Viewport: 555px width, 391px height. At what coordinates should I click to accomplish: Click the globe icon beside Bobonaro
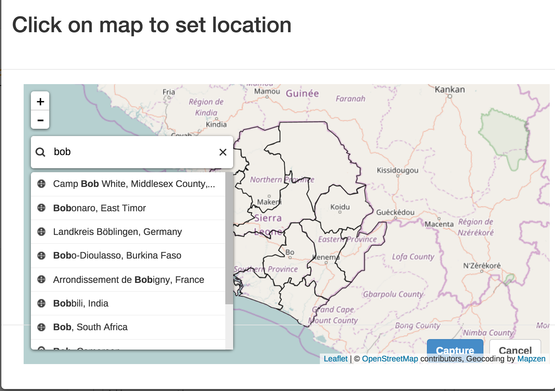click(x=41, y=208)
